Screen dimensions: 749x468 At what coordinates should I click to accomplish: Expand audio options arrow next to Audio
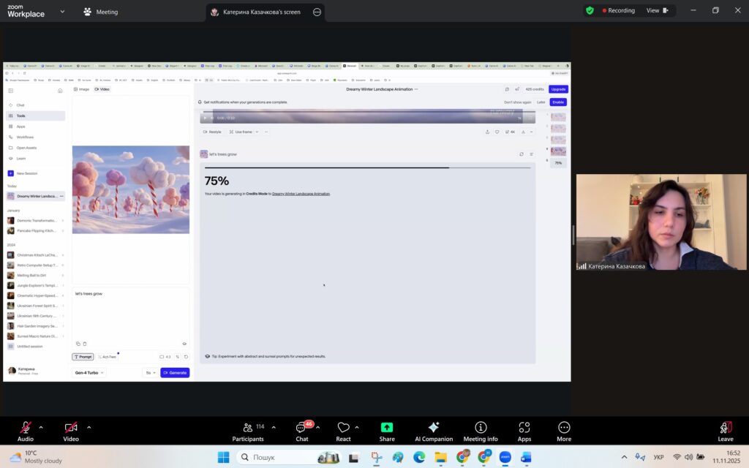point(41,427)
